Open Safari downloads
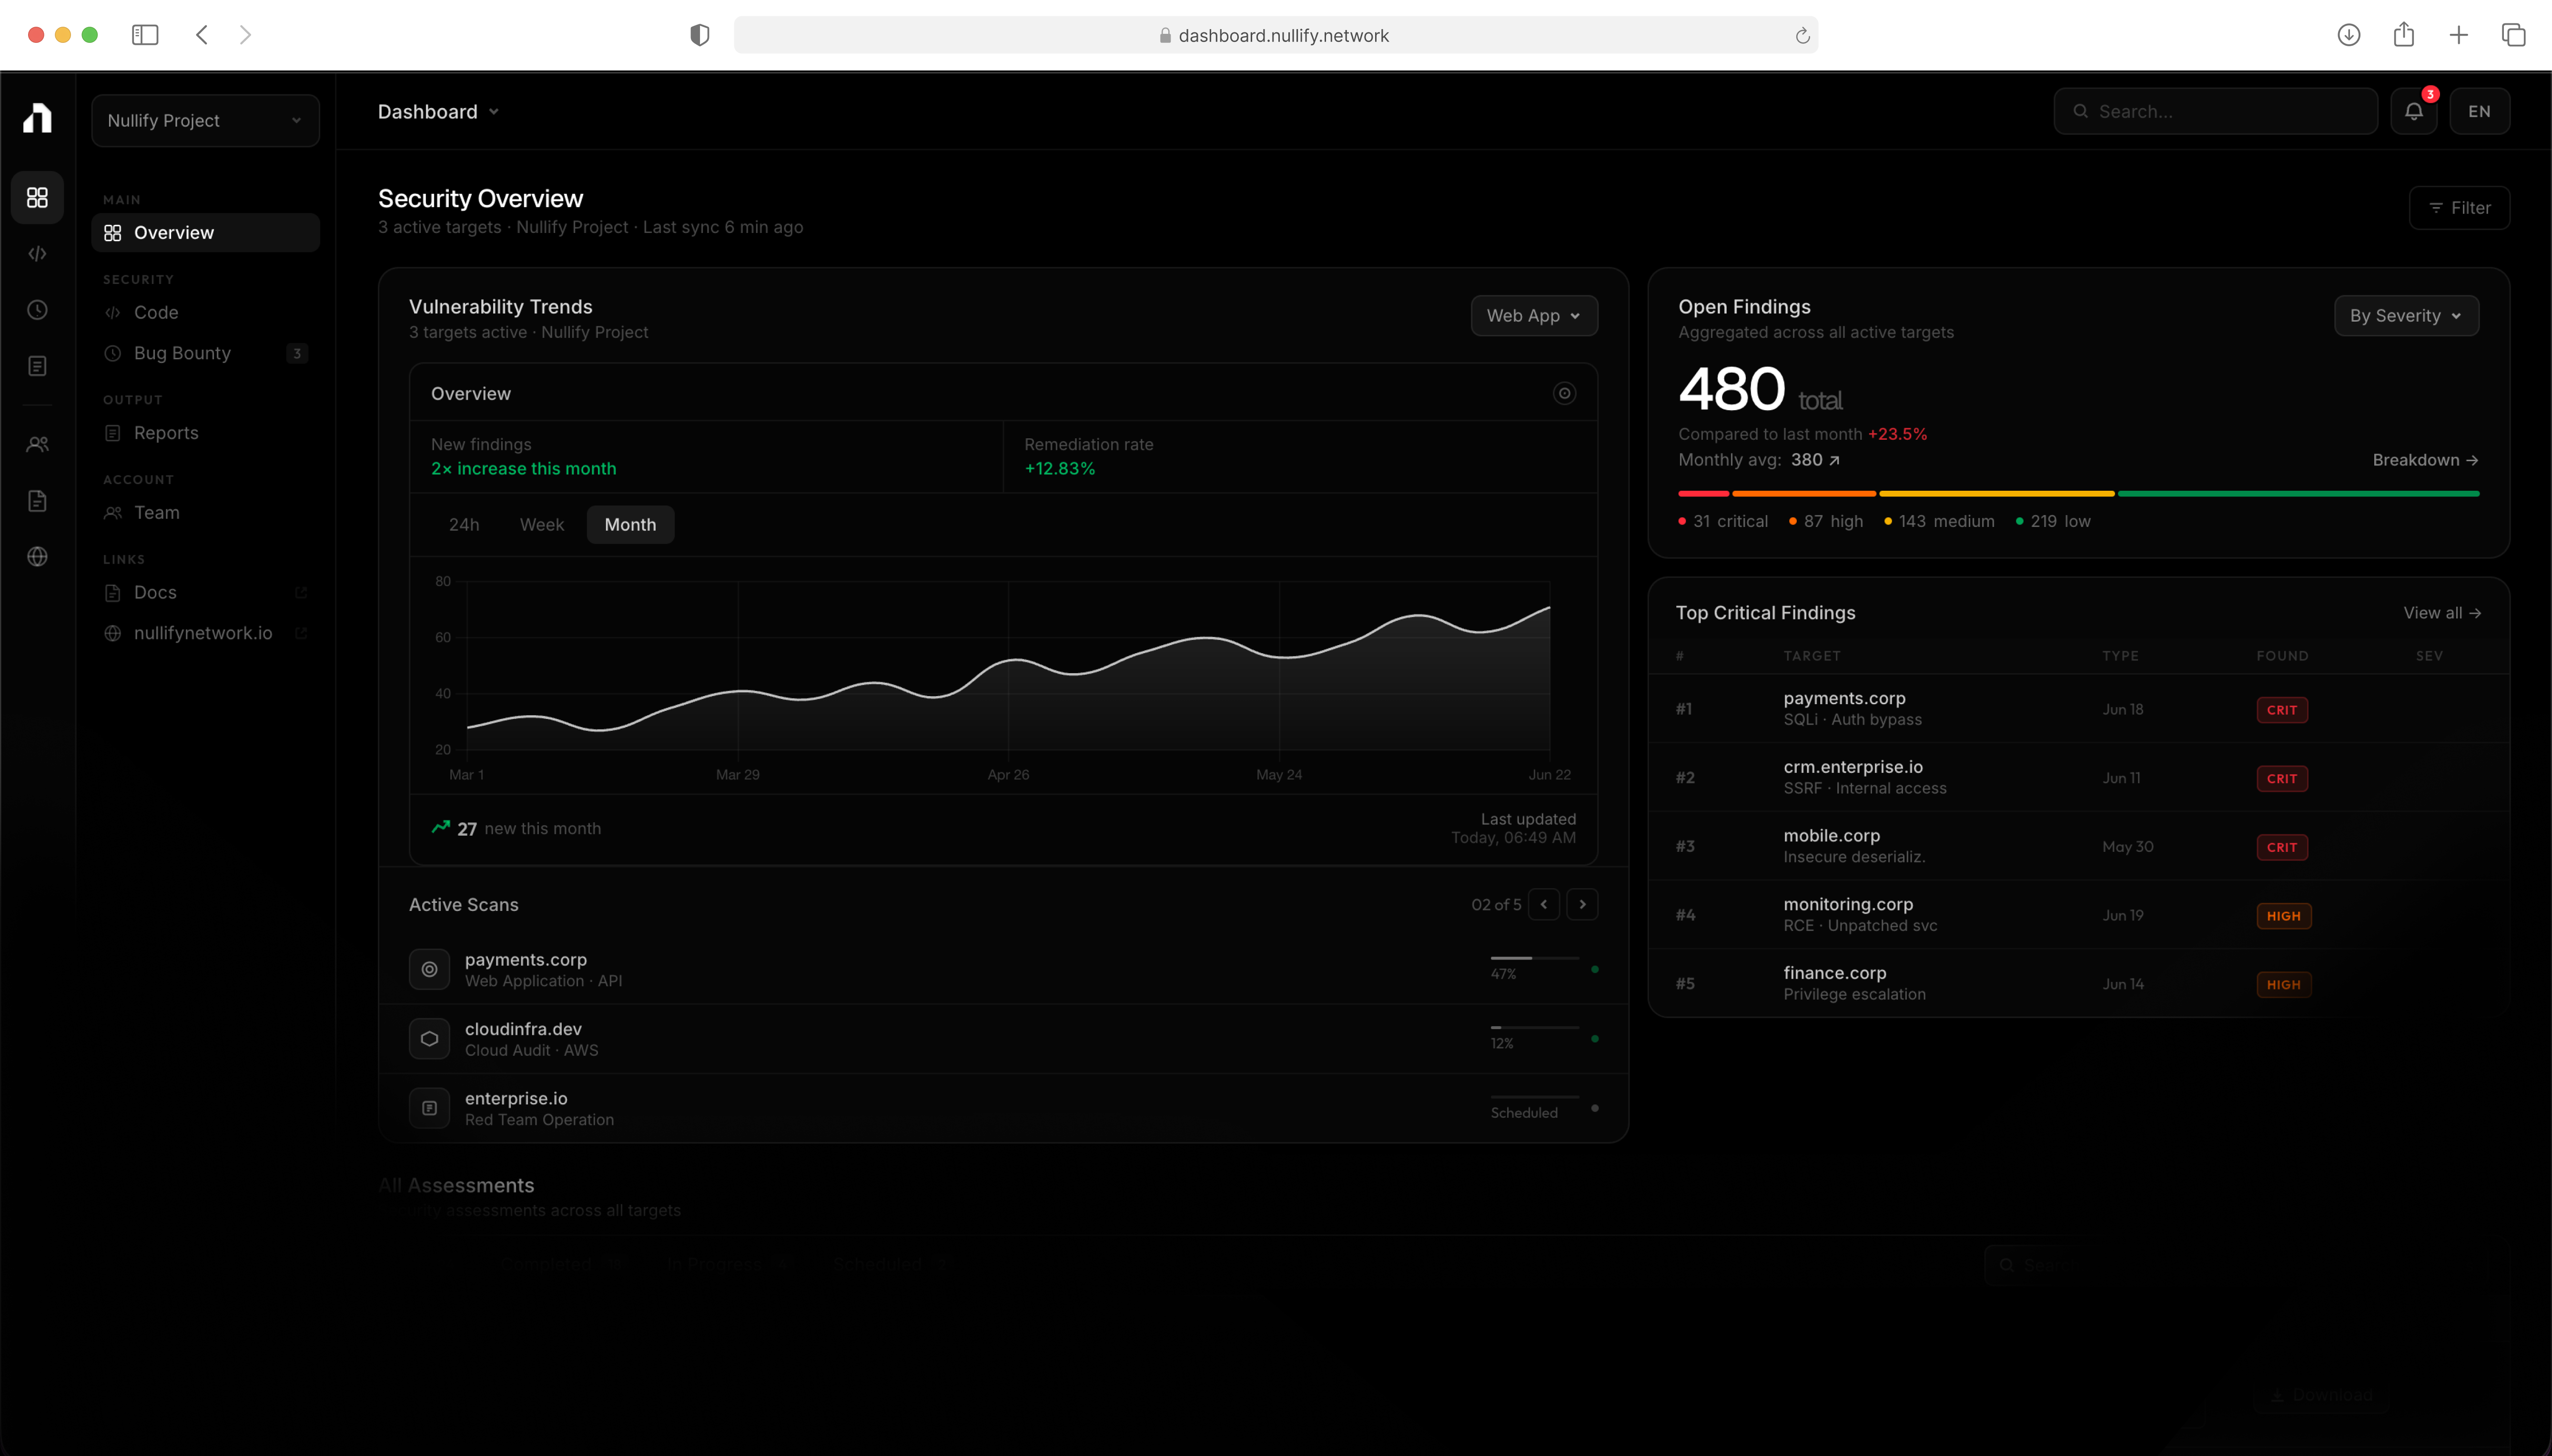2552x1456 pixels. click(2349, 35)
